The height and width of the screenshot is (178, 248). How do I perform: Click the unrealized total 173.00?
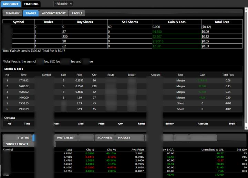219,175
